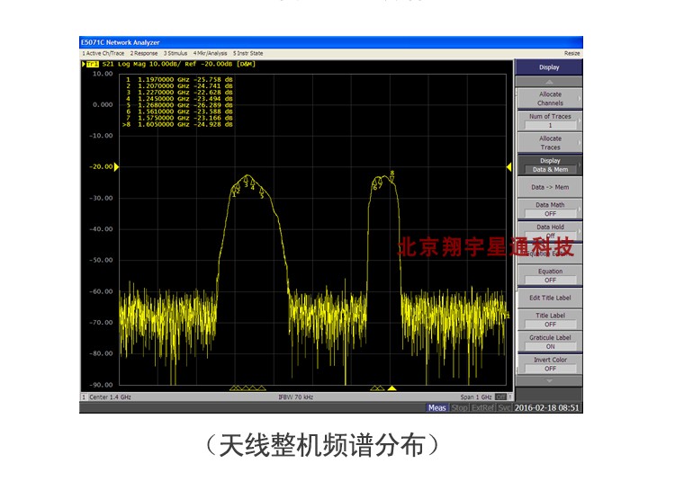Open the 1 Active Ch/Trace menu
The image size is (675, 490).
(103, 53)
